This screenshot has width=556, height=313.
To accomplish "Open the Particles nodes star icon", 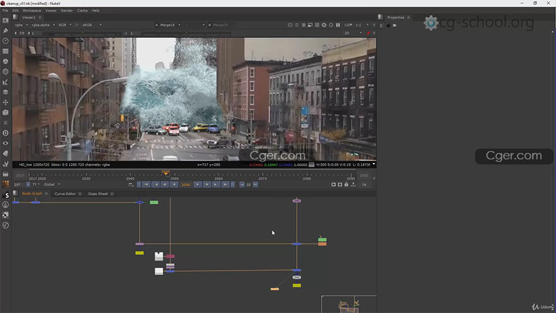I will tap(5, 123).
